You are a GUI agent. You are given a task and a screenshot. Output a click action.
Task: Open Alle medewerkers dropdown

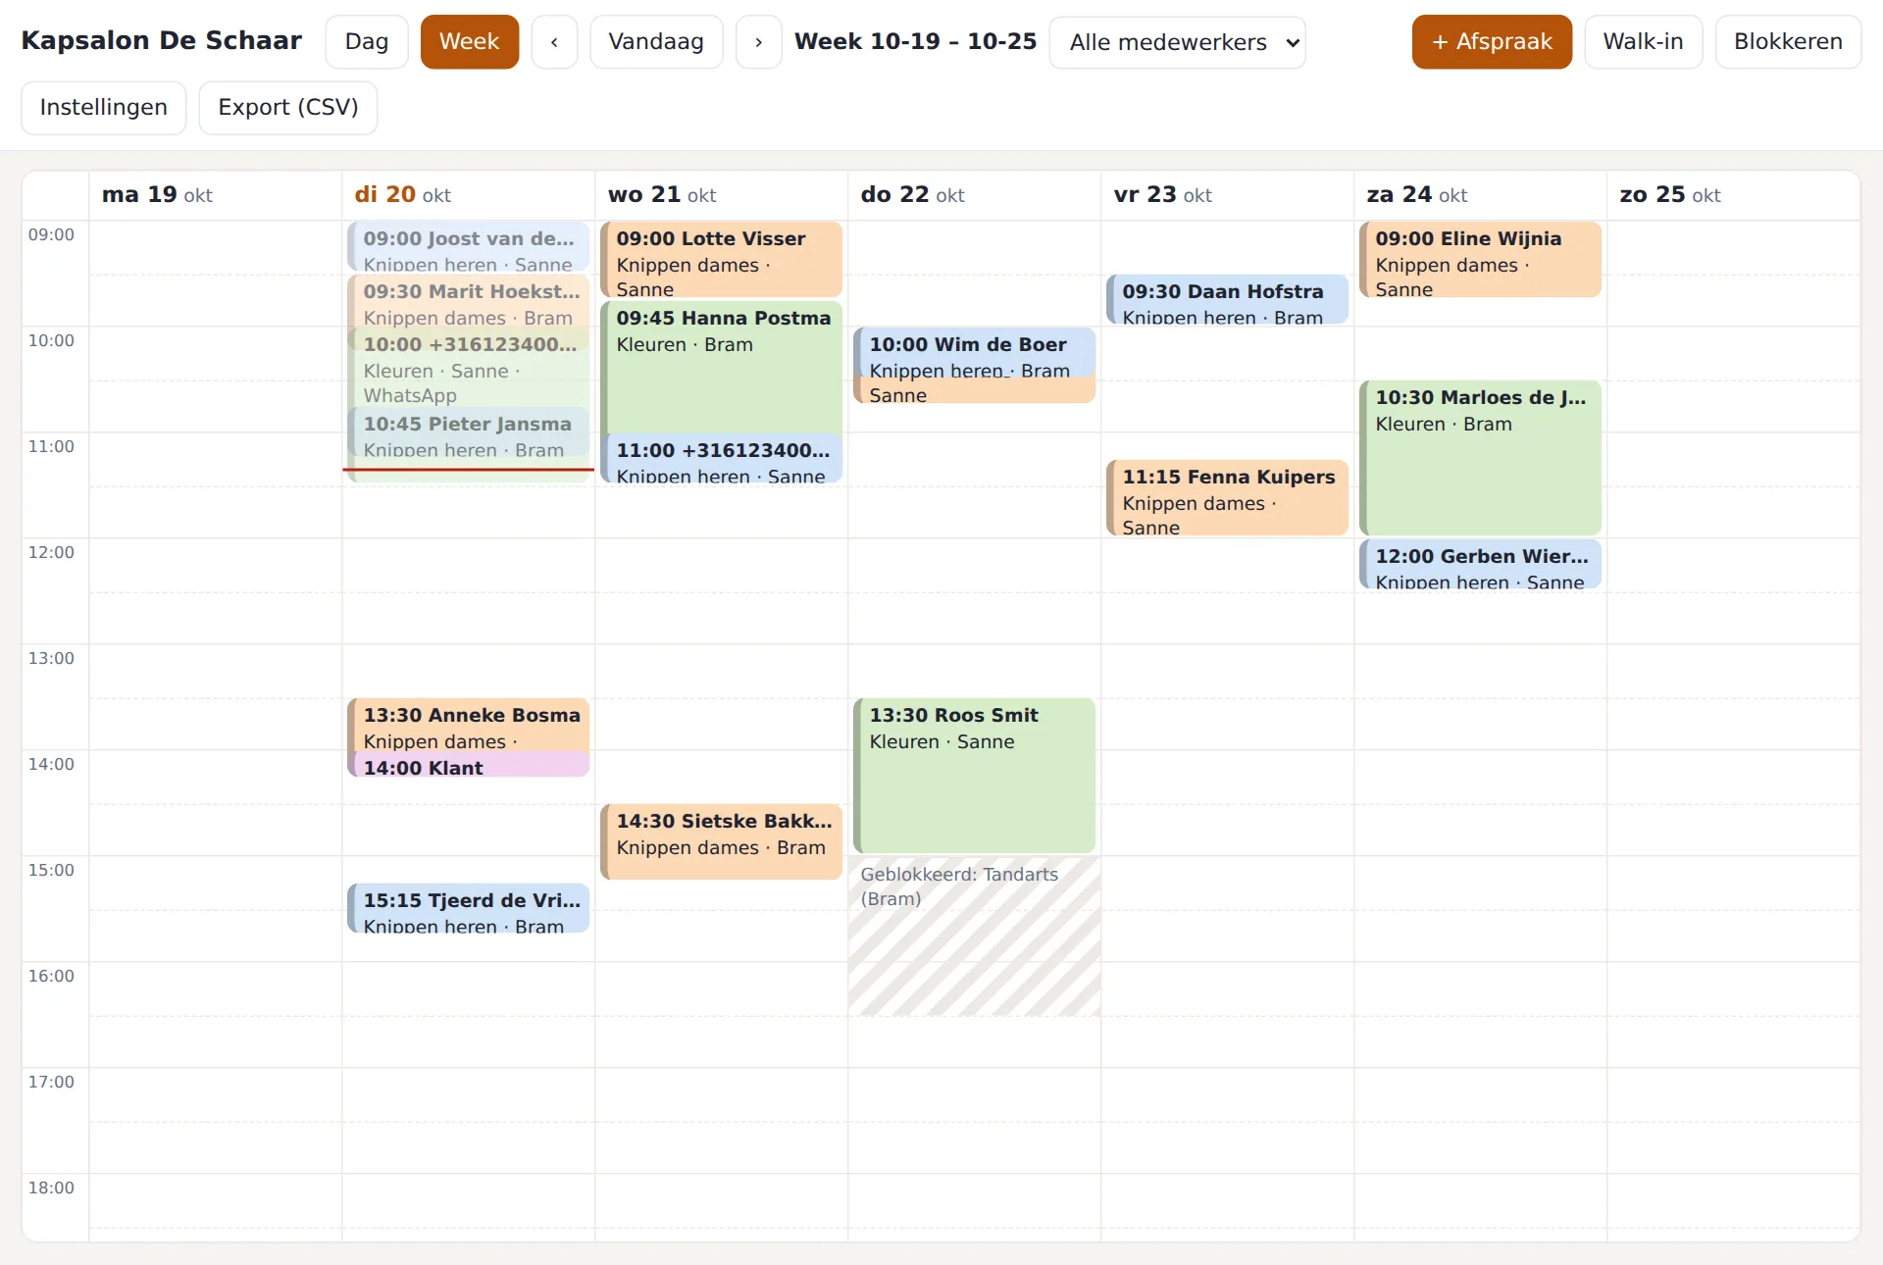tap(1177, 43)
